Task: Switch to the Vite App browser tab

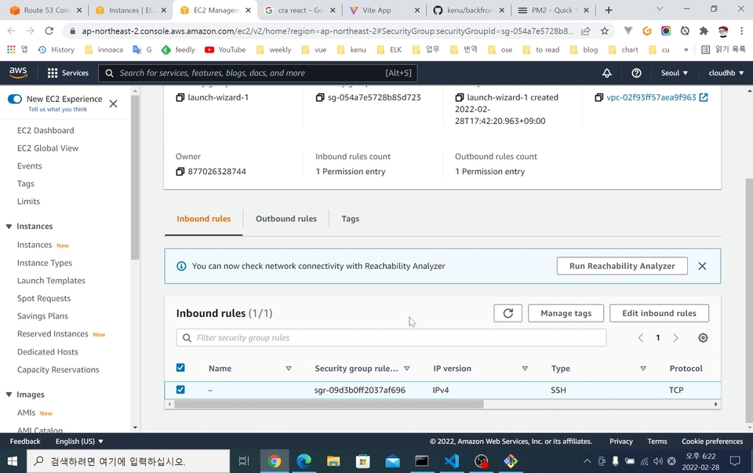Action: click(384, 10)
